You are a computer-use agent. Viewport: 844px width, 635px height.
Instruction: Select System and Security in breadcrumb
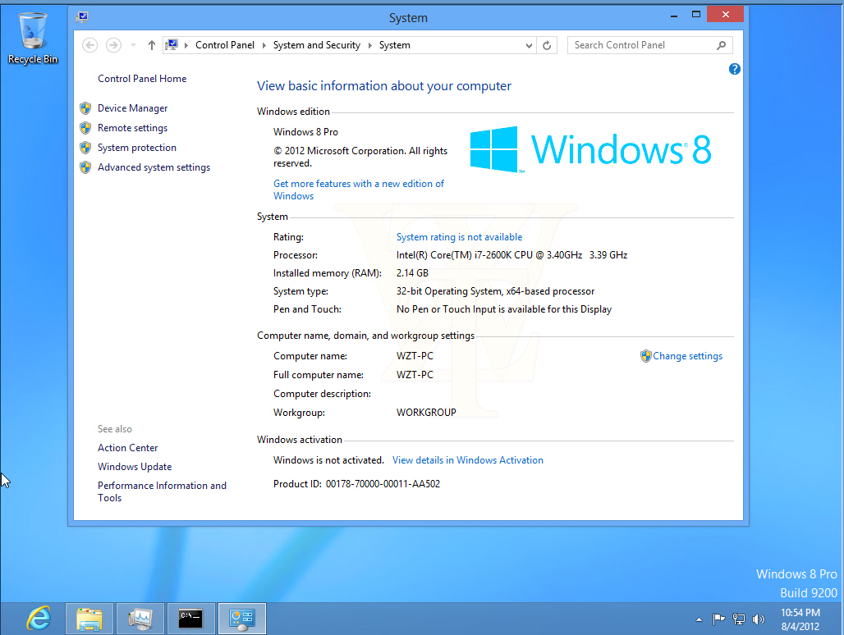click(317, 45)
